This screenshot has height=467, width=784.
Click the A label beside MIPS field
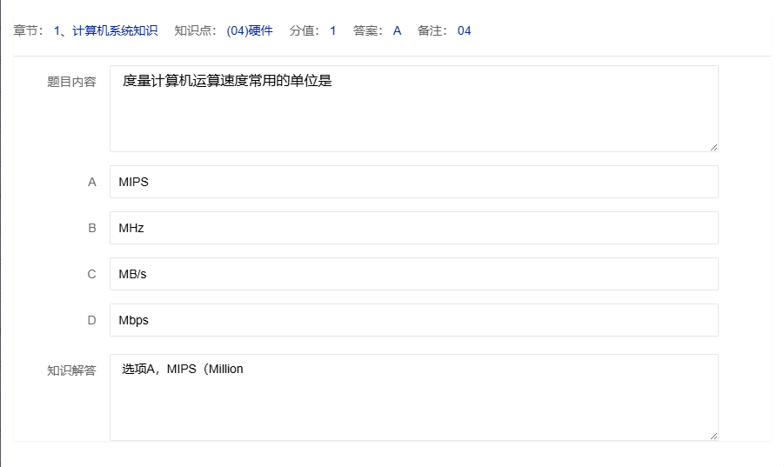coord(91,182)
